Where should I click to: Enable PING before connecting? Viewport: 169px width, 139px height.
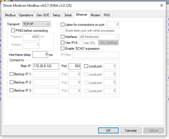(x=13, y=31)
